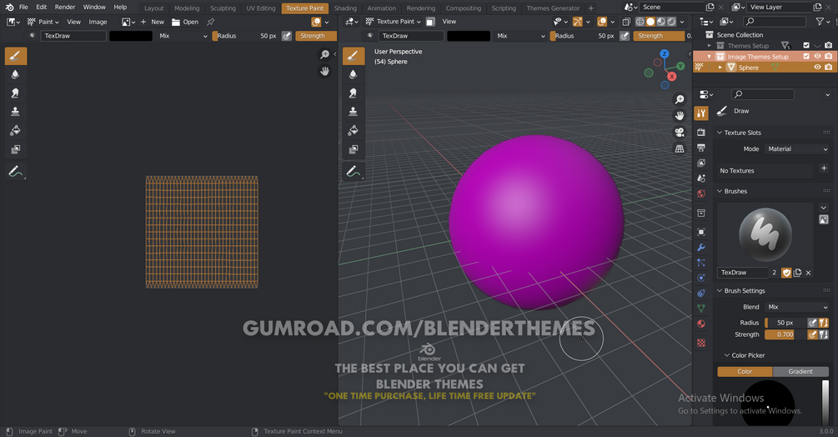Viewport: 838px width, 437px height.
Task: Select the Soften tool in image editor
Action: pyautogui.click(x=16, y=74)
